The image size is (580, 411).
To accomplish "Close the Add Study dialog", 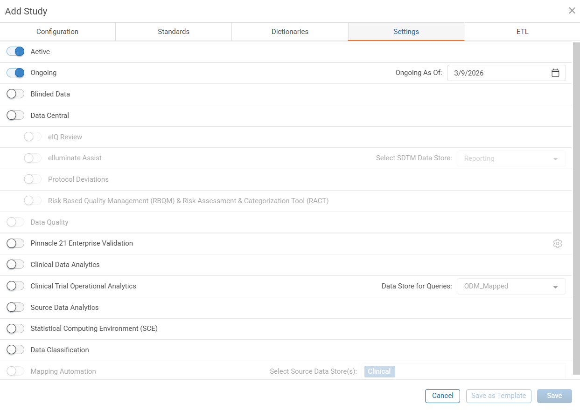I will pos(572,11).
